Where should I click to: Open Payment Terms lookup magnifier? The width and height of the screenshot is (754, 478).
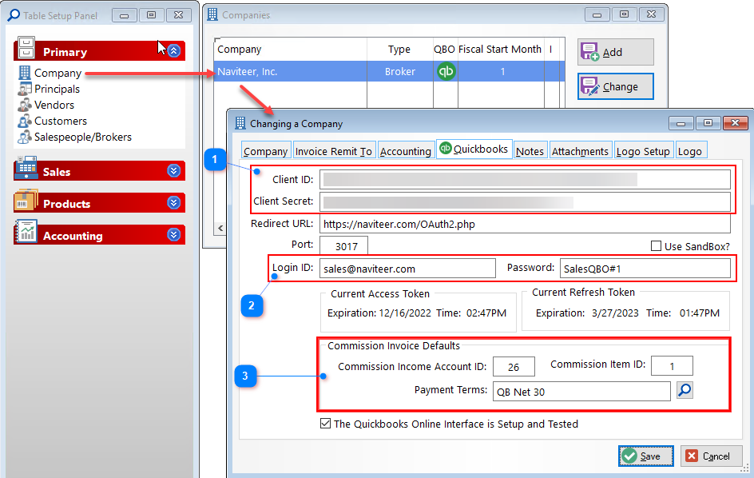[x=685, y=390]
